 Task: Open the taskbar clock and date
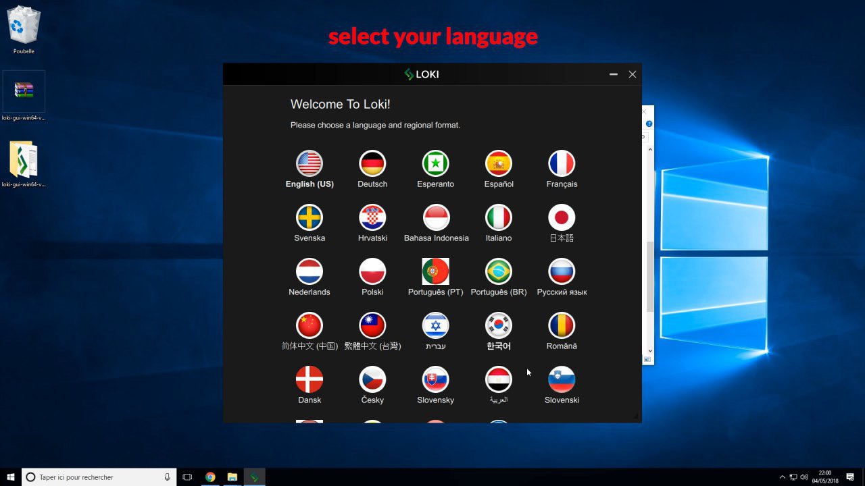(x=825, y=477)
